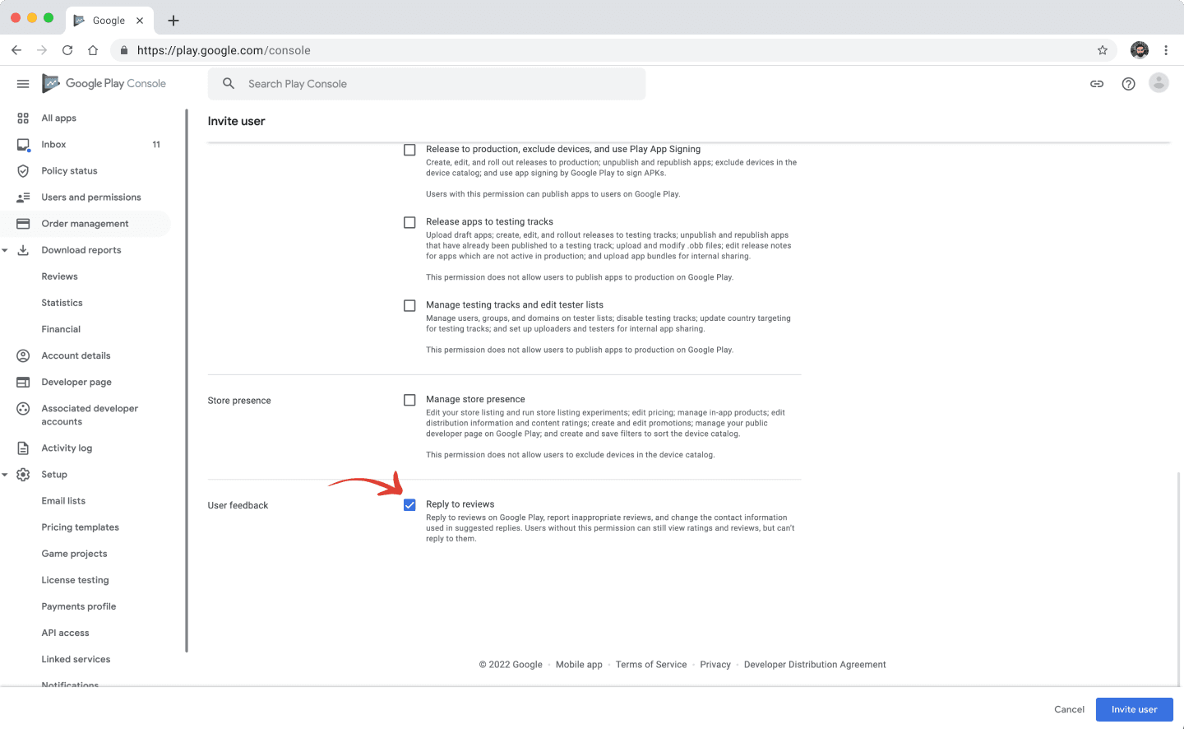The width and height of the screenshot is (1184, 738).
Task: Click the sidebar vertical scrollbar
Action: pyautogui.click(x=187, y=380)
